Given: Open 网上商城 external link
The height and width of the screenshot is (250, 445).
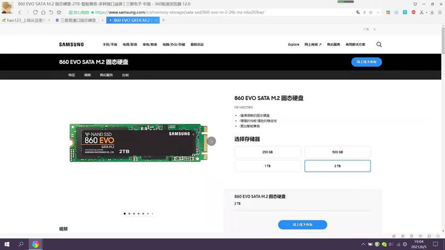Looking at the screenshot, I should coord(313,44).
